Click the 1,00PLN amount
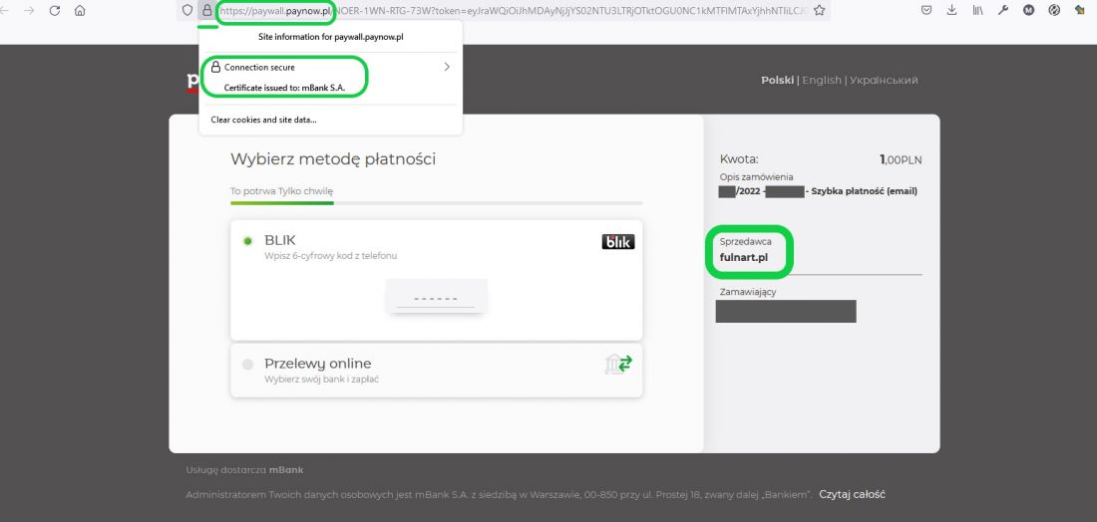 click(x=901, y=160)
